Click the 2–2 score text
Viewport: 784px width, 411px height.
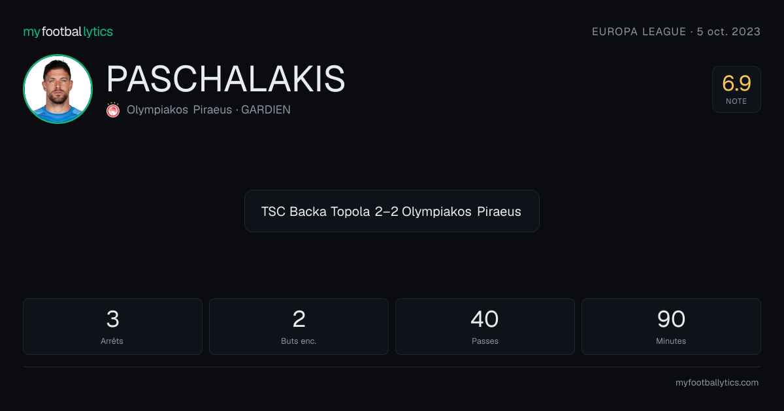coord(387,211)
